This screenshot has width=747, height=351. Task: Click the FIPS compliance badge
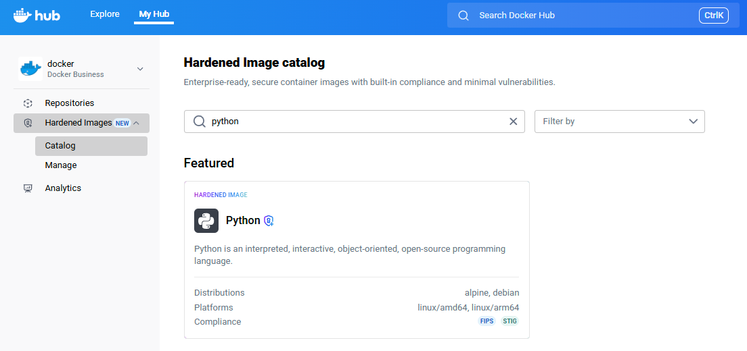coord(486,321)
